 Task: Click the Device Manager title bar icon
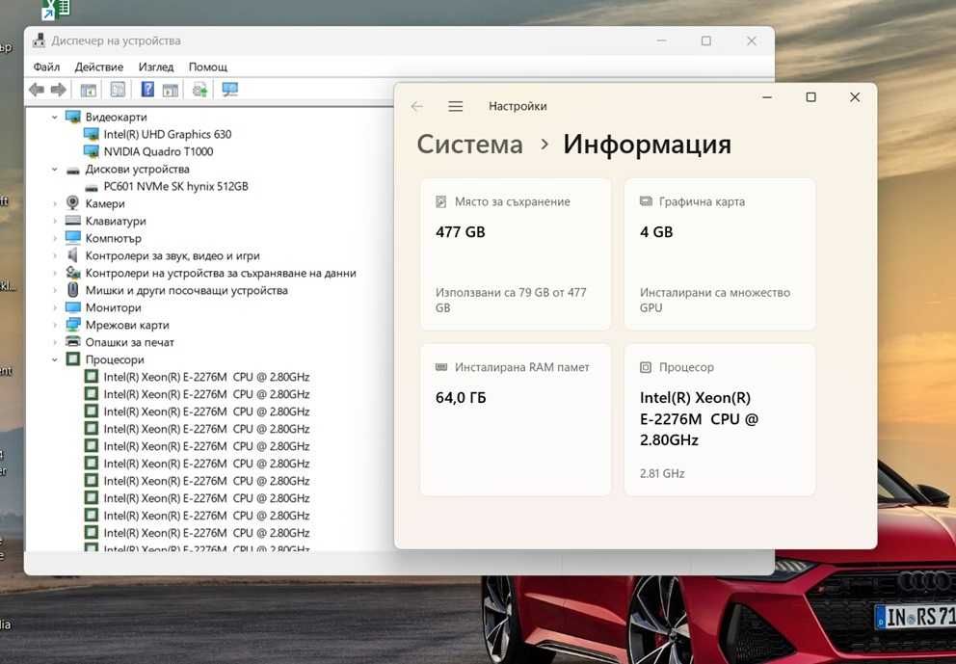39,40
